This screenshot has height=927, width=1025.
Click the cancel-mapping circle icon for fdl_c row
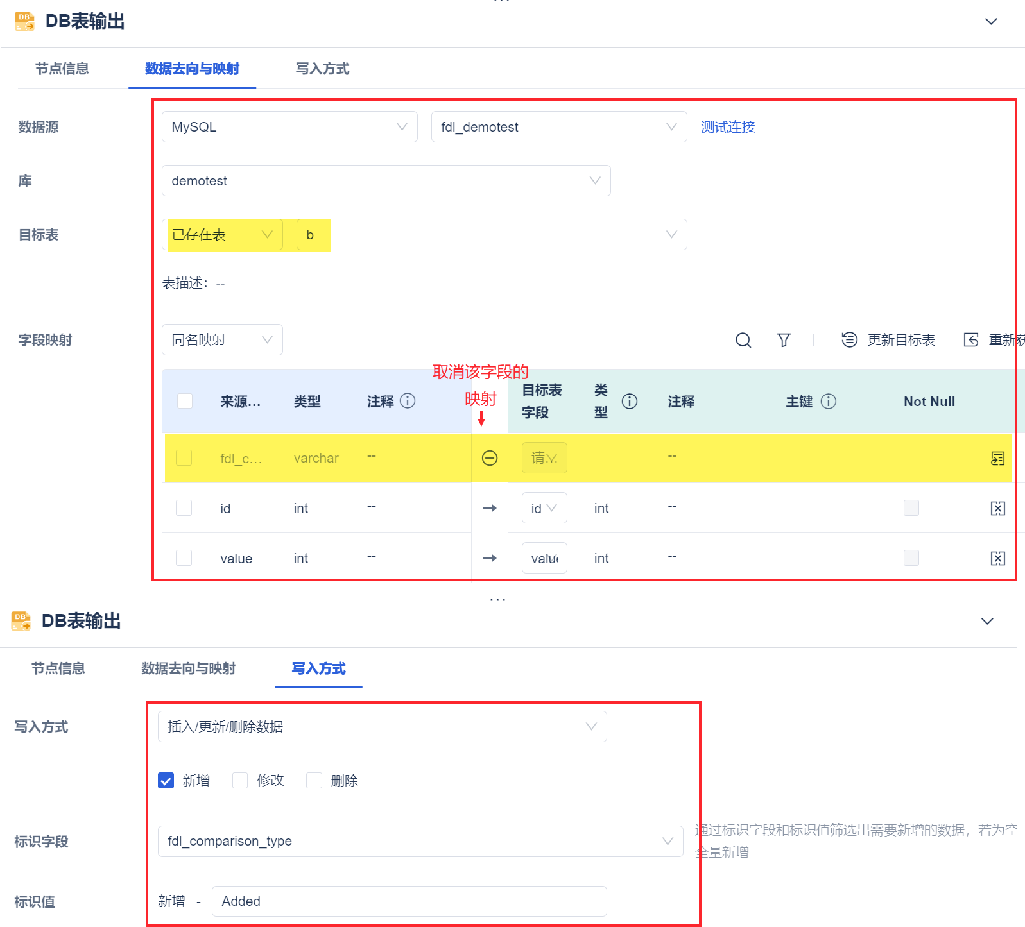tap(490, 458)
